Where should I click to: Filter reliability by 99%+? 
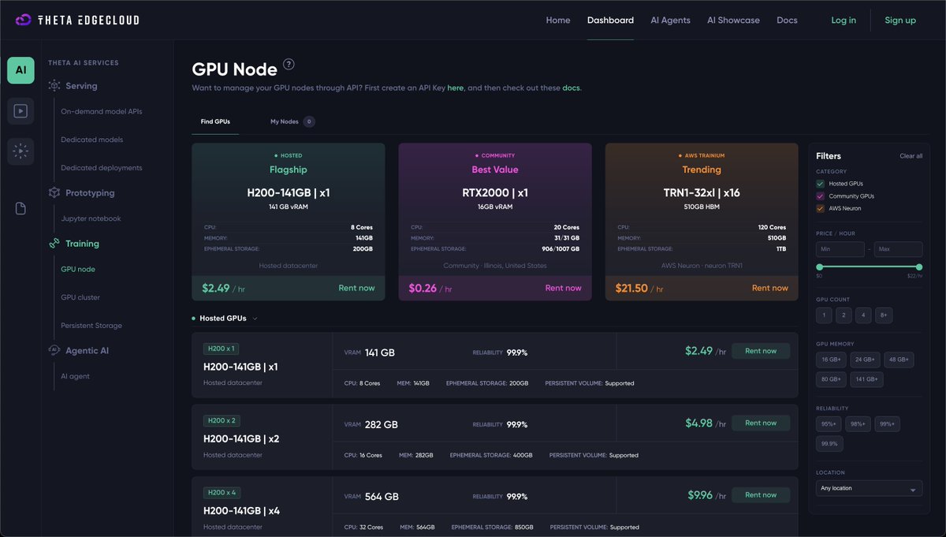tap(887, 424)
